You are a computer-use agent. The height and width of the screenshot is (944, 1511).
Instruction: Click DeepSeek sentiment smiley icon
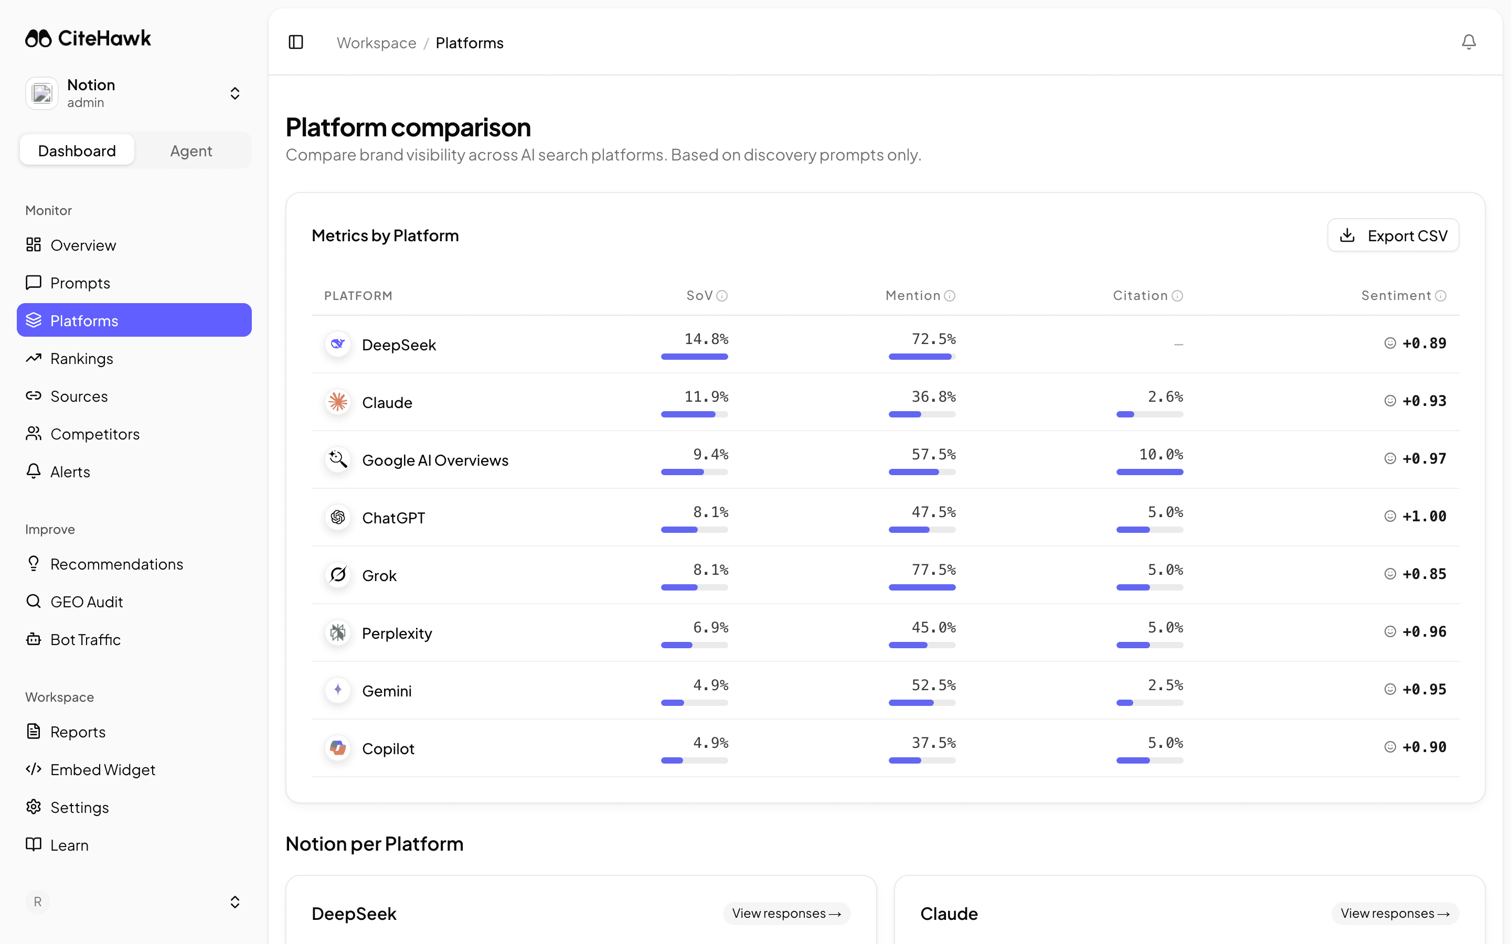click(x=1390, y=344)
